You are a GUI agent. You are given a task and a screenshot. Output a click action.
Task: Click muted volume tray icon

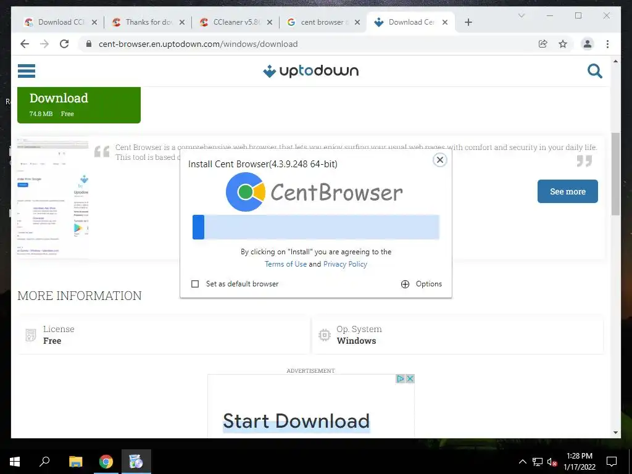552,462
